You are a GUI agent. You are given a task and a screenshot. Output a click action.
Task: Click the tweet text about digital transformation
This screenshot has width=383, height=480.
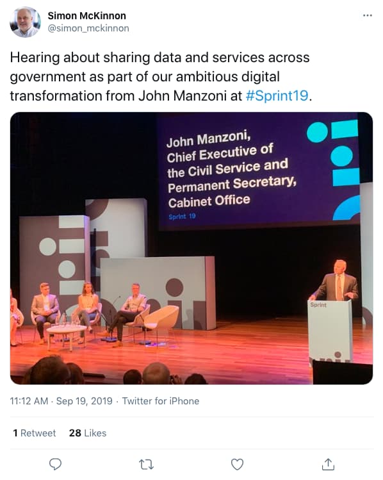tap(161, 76)
